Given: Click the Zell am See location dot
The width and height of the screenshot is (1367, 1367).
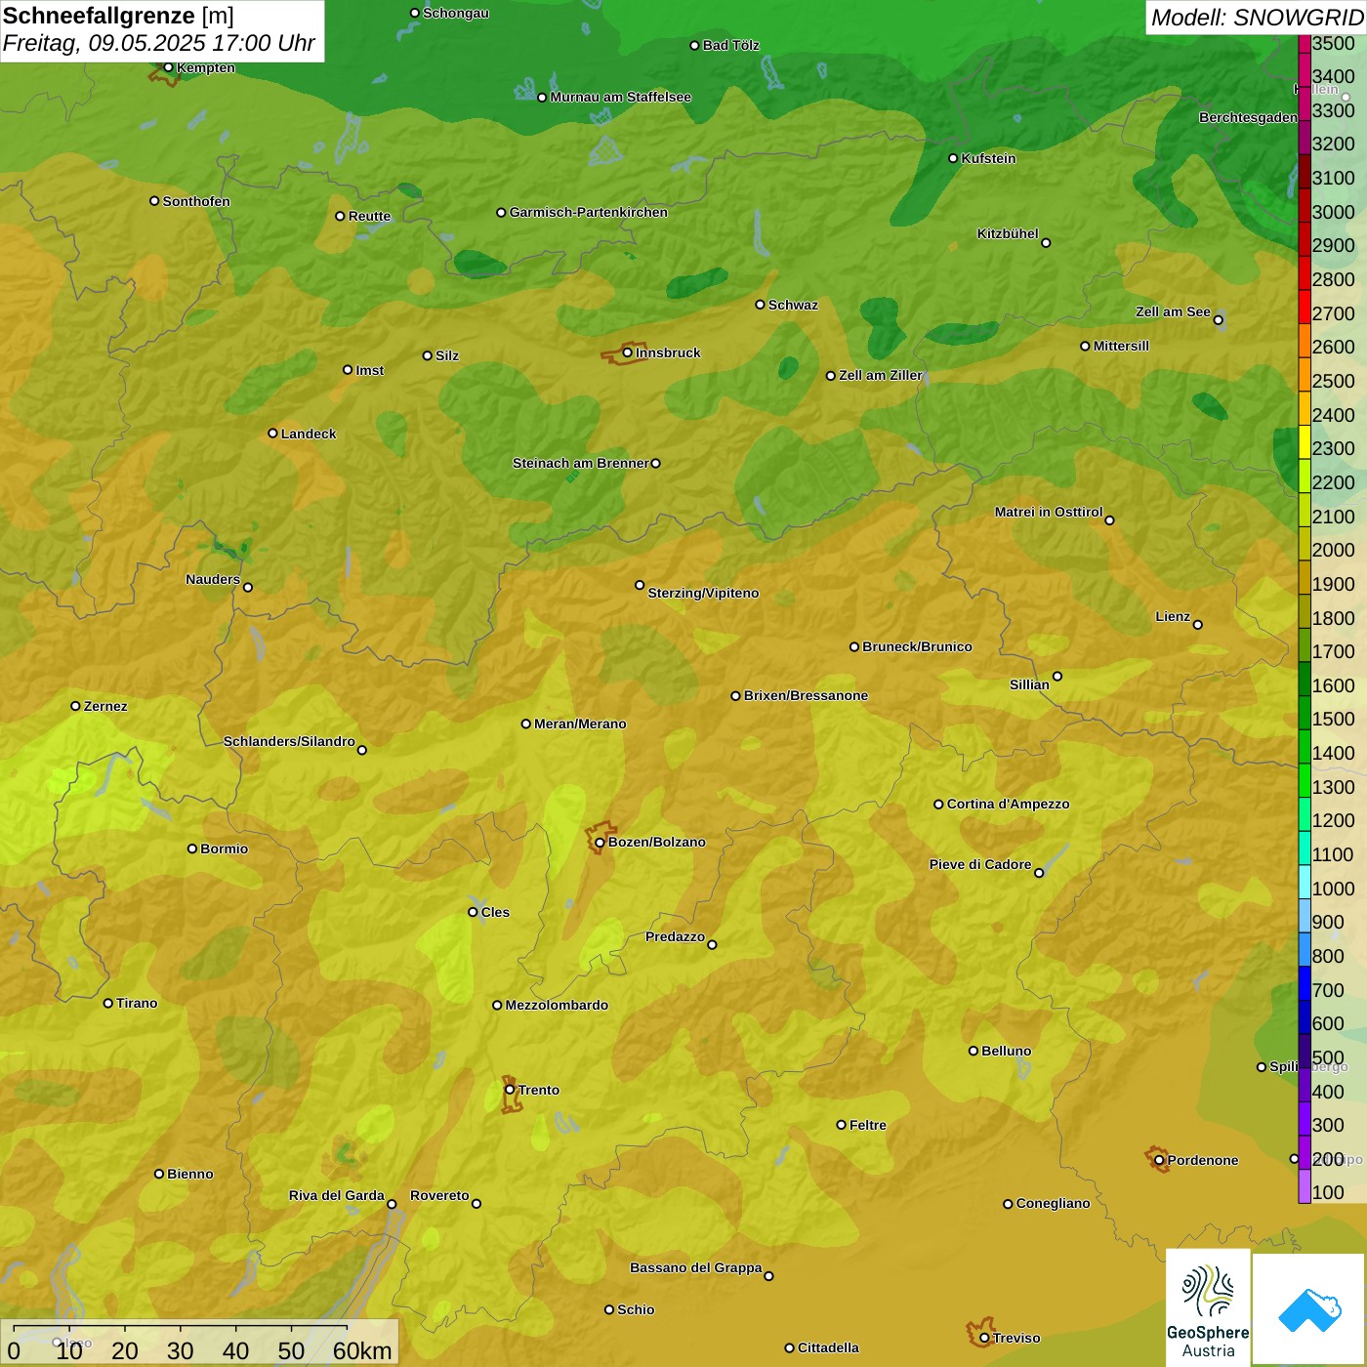Looking at the screenshot, I should click(x=1218, y=319).
